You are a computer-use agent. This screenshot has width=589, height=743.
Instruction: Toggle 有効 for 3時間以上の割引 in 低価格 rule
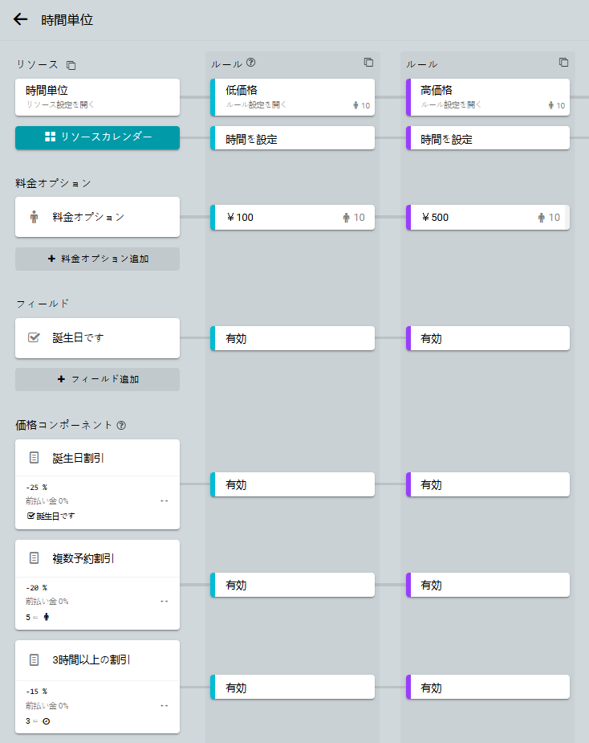tap(293, 688)
